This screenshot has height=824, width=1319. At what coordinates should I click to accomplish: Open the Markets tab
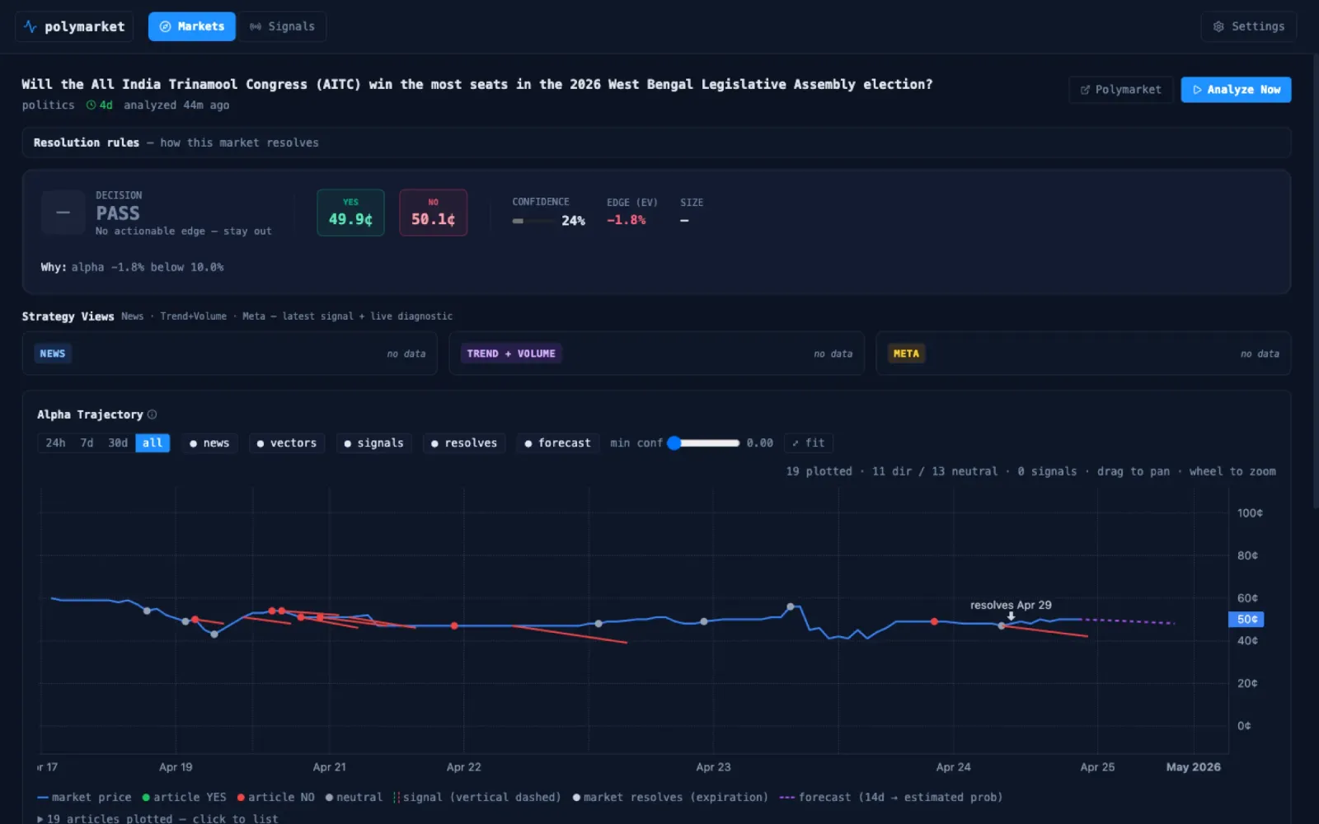tap(192, 26)
